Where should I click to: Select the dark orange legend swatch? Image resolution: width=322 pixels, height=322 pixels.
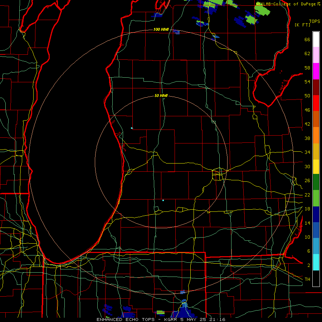pyautogui.click(x=316, y=119)
